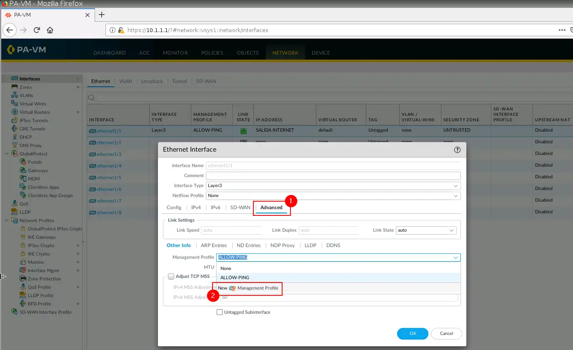The width and height of the screenshot is (573, 350).
Task: Select ALLOW-PING in the dropdown list
Action: (338, 277)
